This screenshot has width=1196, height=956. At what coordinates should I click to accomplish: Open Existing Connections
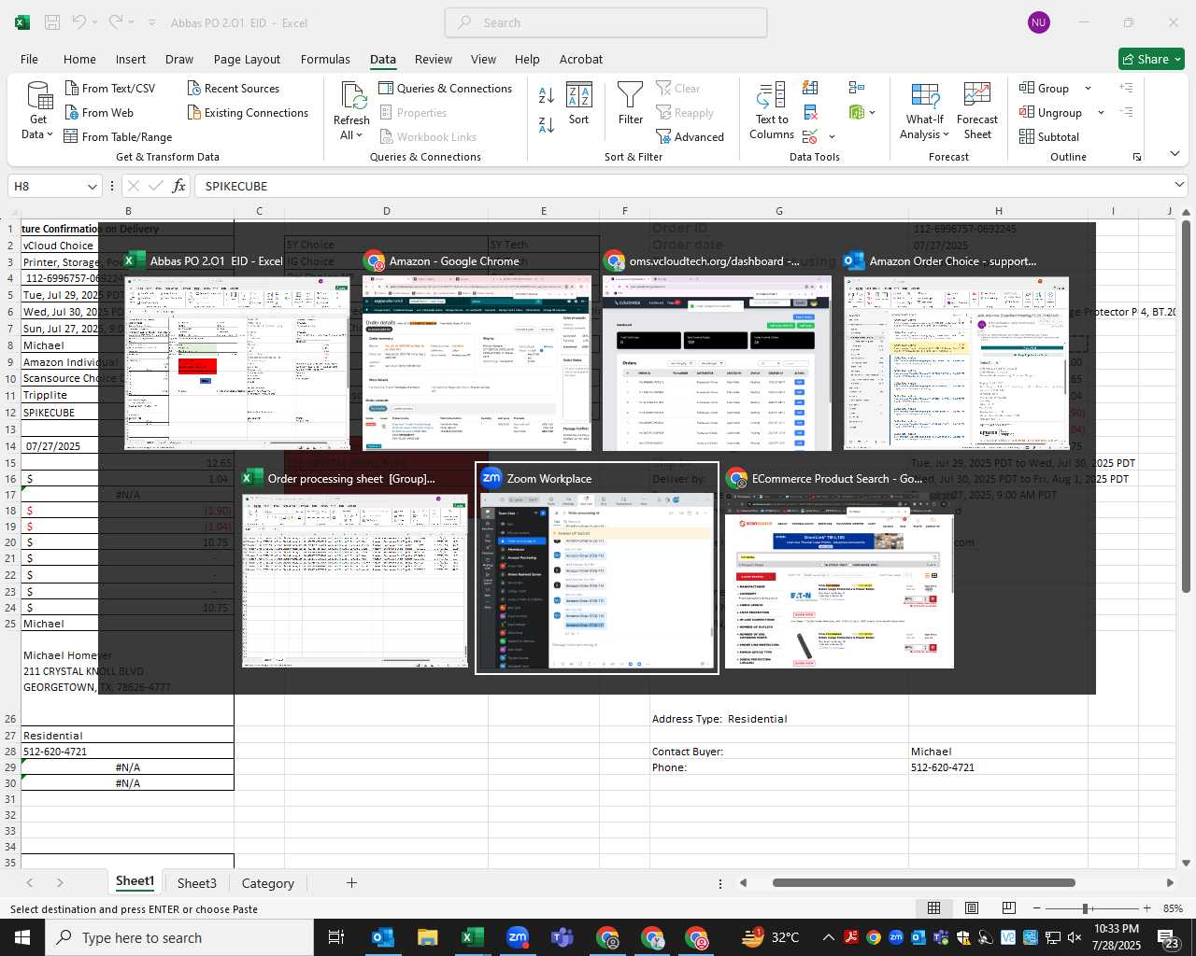coord(249,112)
